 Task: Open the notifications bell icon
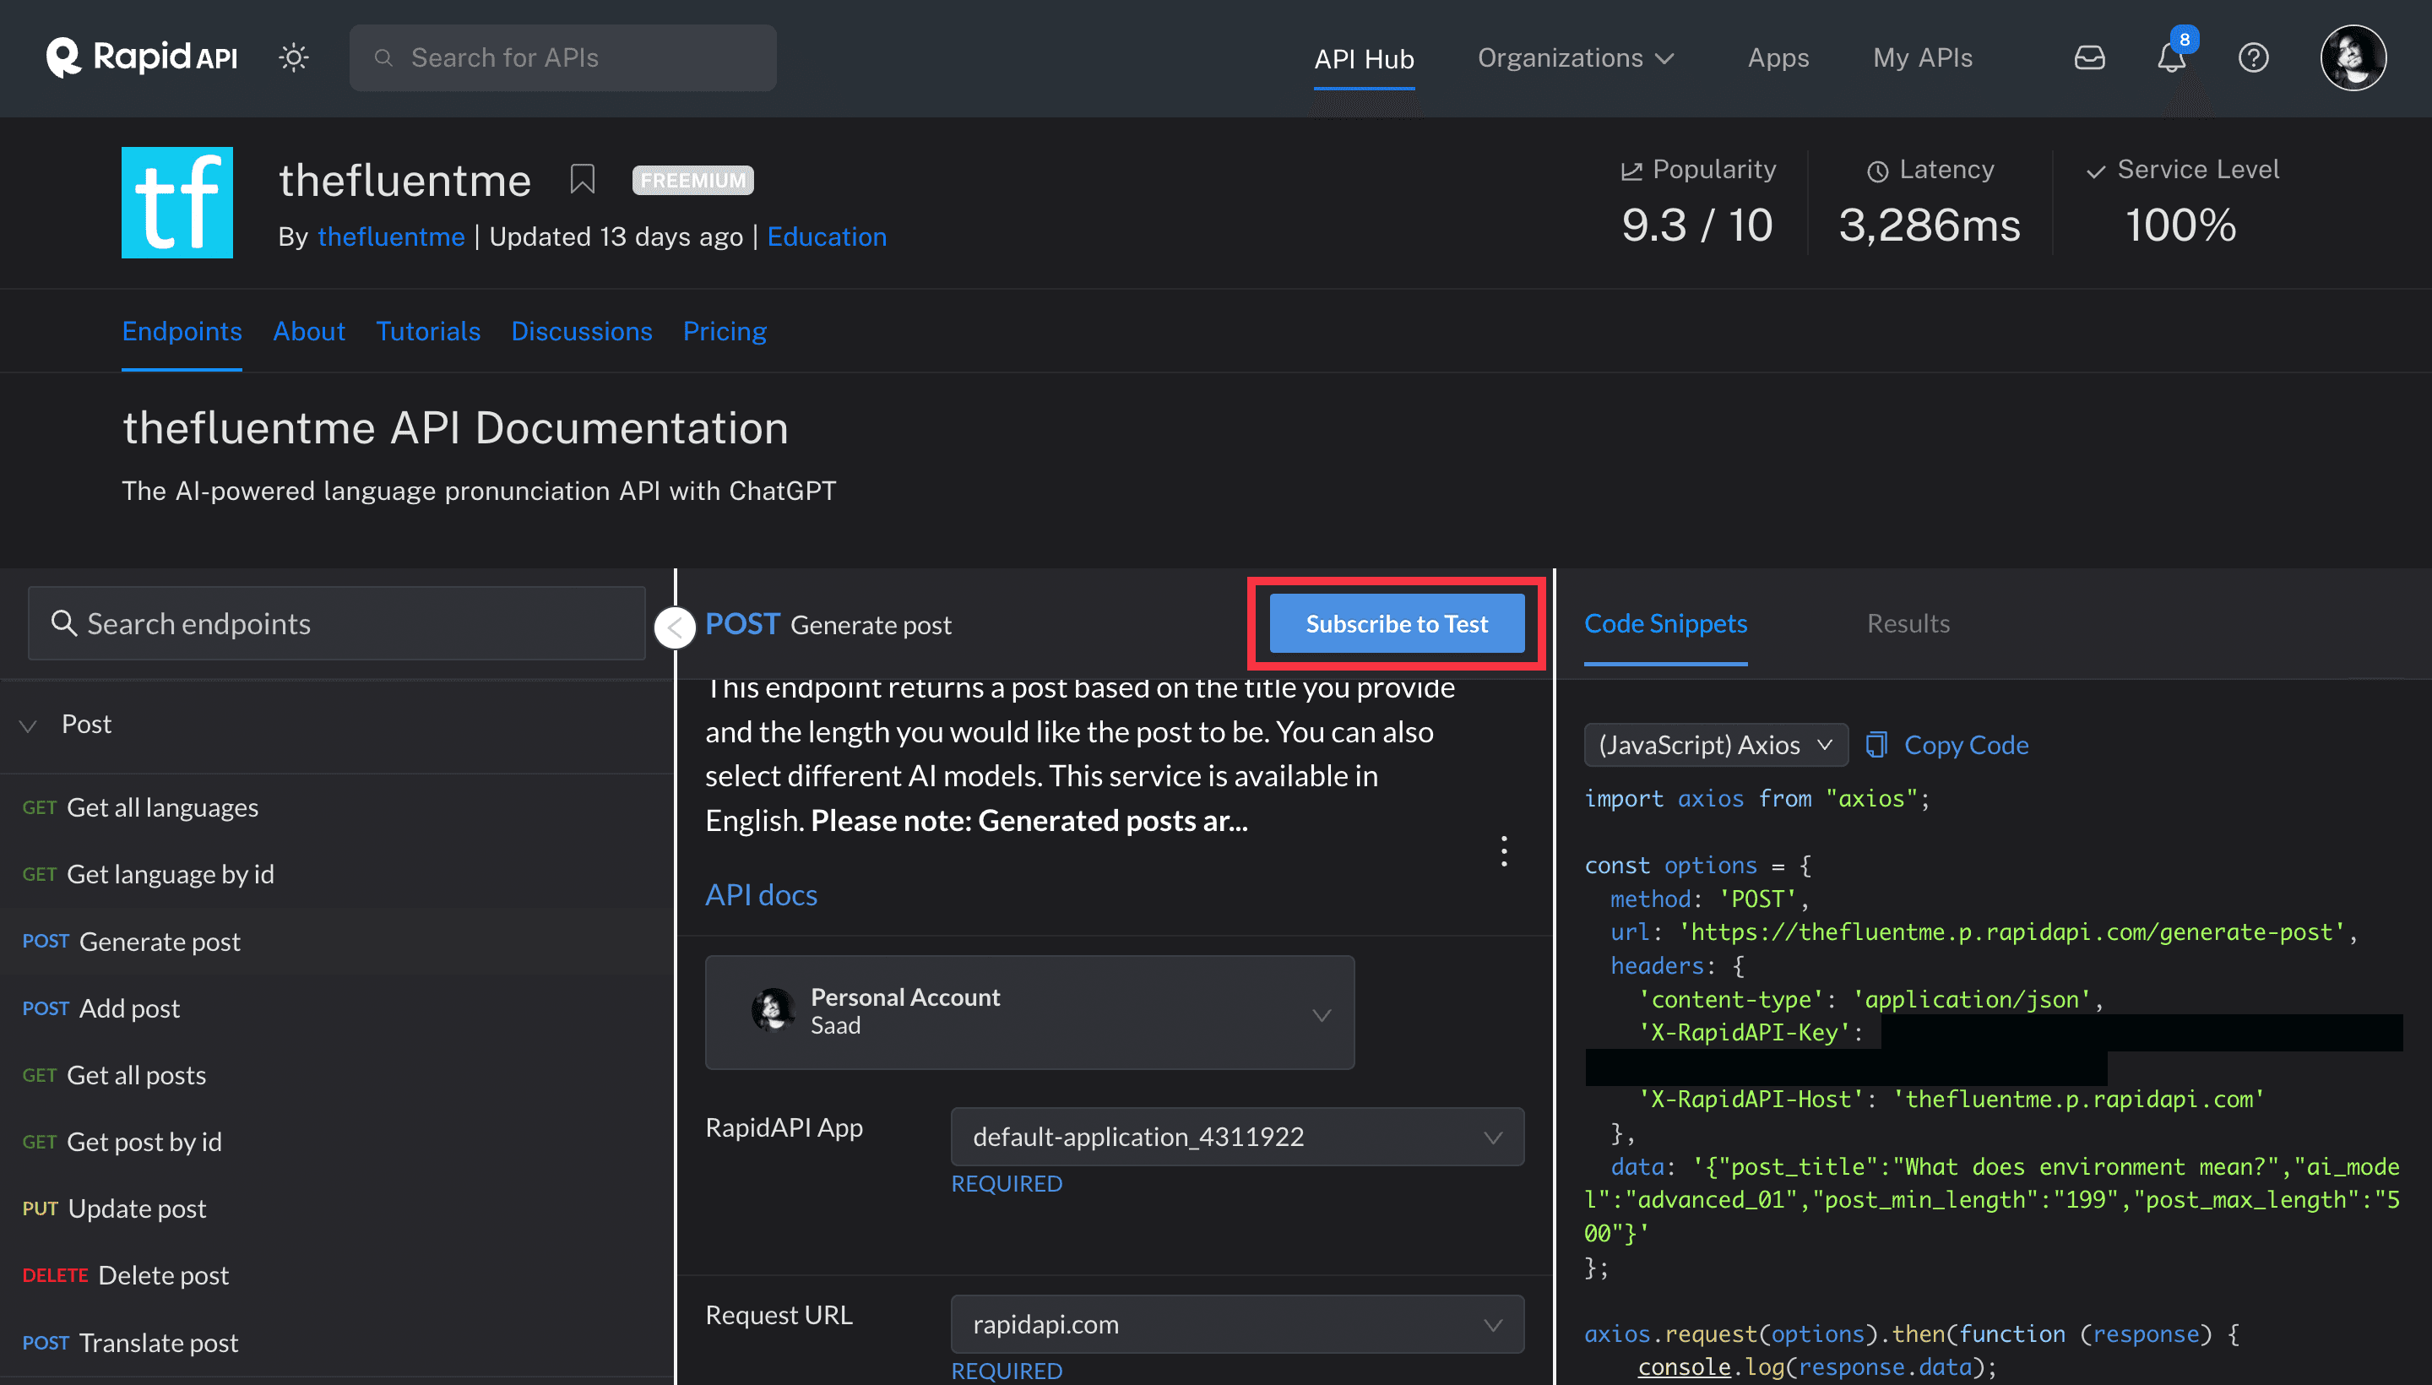(2170, 58)
